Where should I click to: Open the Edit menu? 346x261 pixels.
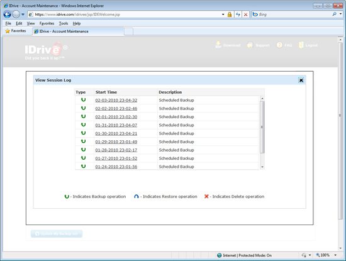[19, 23]
